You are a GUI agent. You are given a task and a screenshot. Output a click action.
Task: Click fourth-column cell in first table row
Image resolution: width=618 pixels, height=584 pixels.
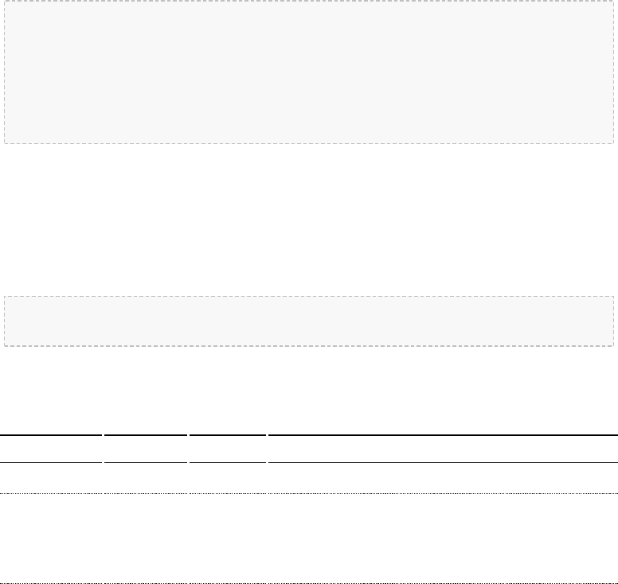pos(443,478)
